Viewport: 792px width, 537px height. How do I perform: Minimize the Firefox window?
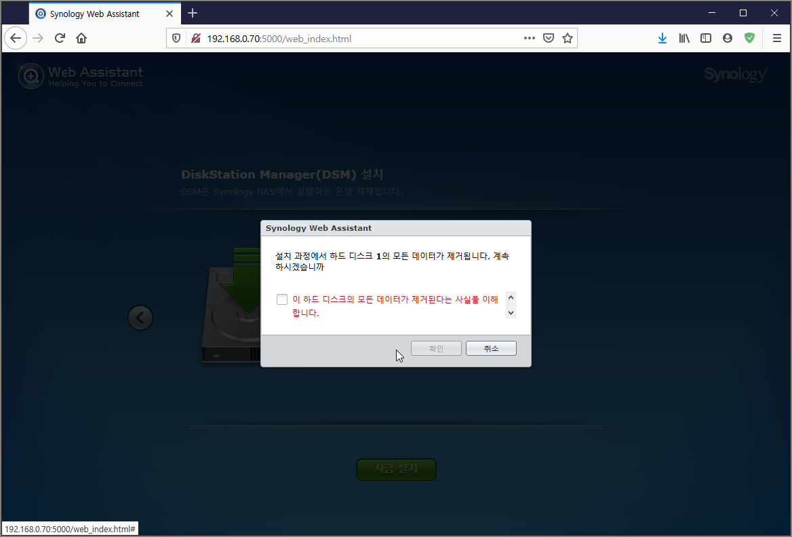tap(712, 13)
